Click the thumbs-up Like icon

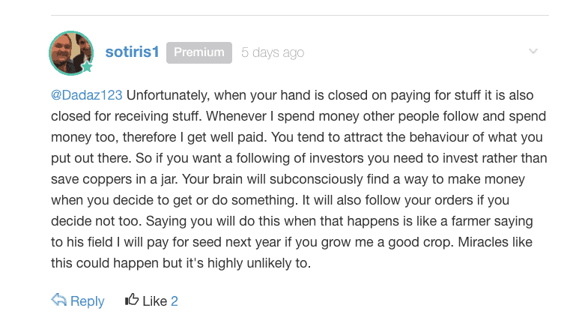point(132,300)
